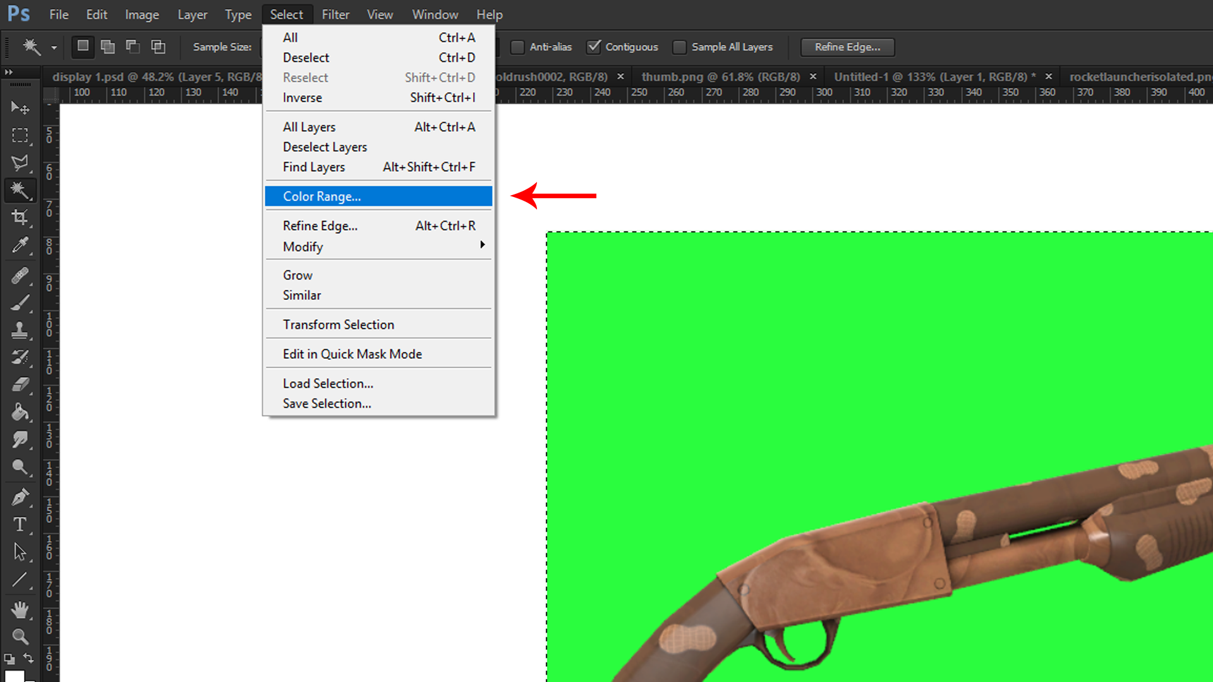Image resolution: width=1213 pixels, height=682 pixels.
Task: Click the Add to selection mode icon
Action: tap(108, 47)
